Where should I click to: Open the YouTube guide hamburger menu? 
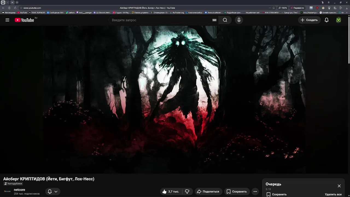point(7,20)
